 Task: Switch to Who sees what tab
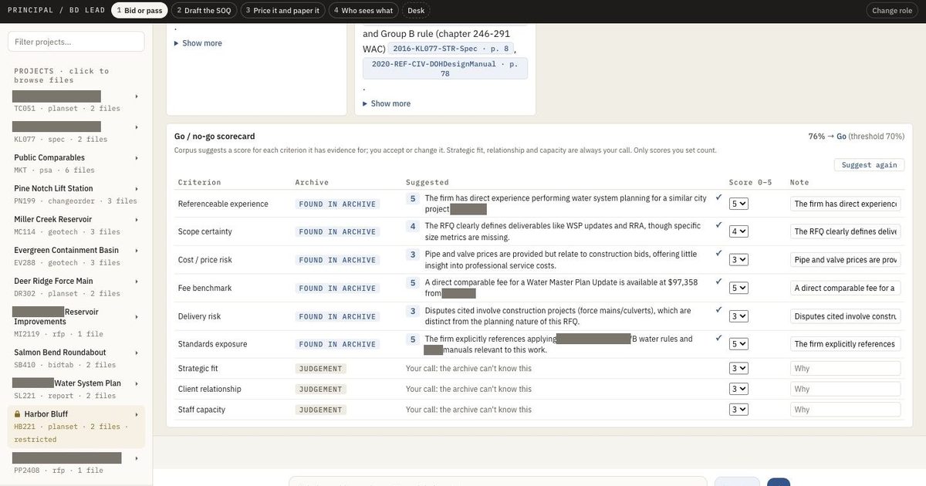click(x=363, y=10)
